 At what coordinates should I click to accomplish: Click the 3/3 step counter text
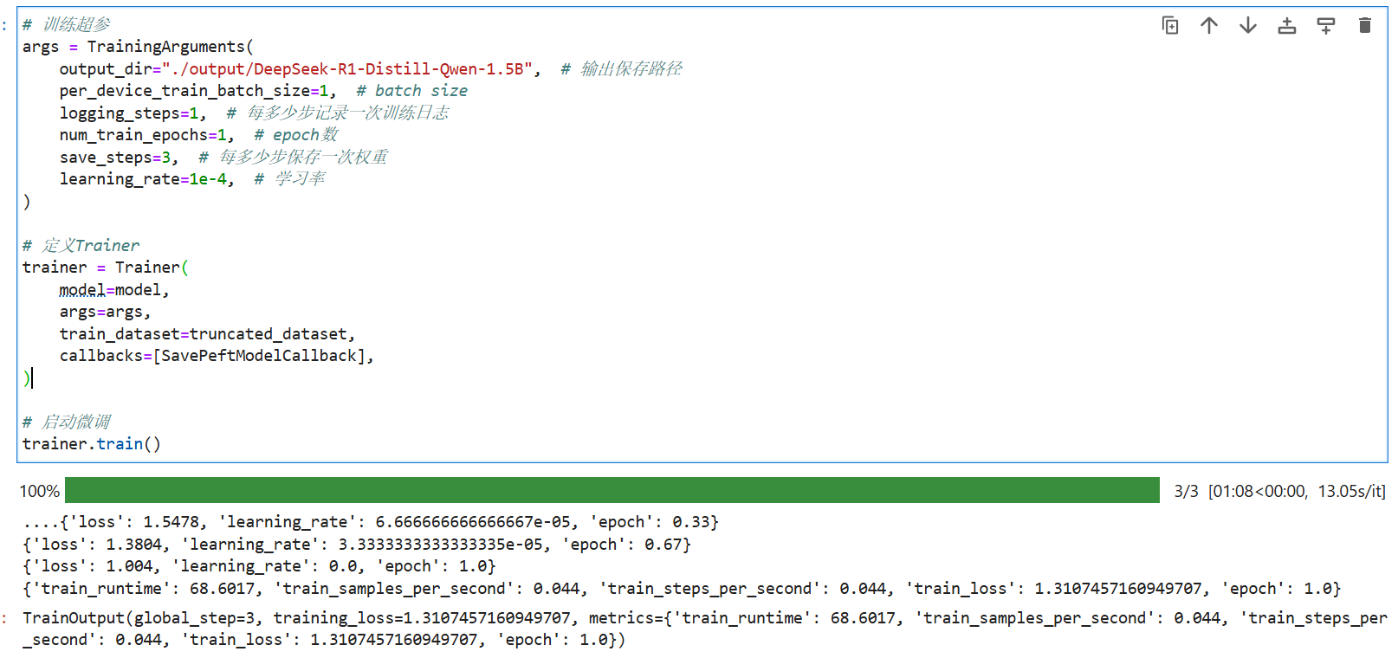(x=1186, y=492)
